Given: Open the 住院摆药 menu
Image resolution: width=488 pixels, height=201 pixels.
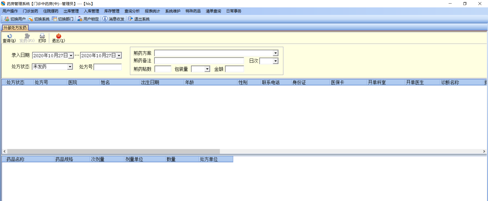Looking at the screenshot, I should click(x=51, y=11).
